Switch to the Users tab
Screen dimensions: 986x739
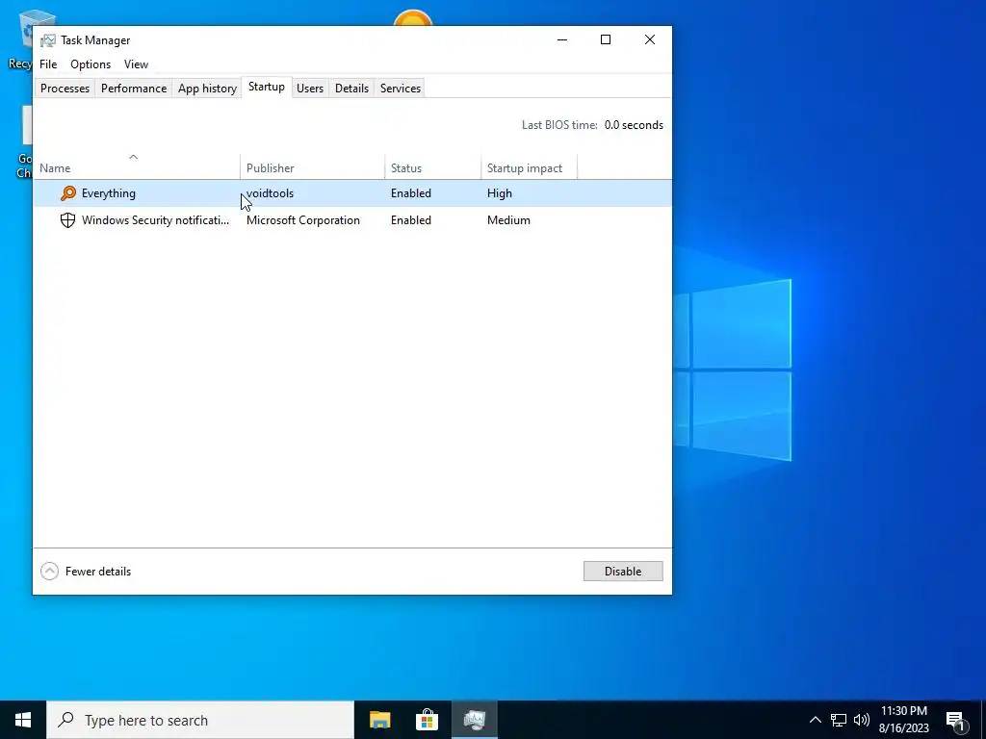[x=310, y=89]
